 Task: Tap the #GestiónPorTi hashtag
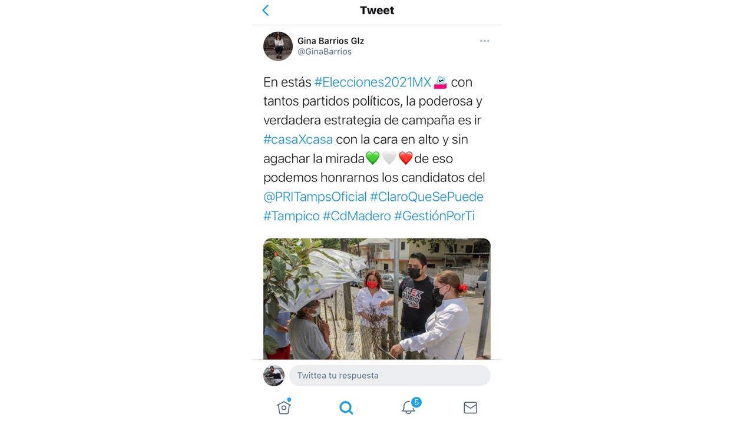pos(434,216)
